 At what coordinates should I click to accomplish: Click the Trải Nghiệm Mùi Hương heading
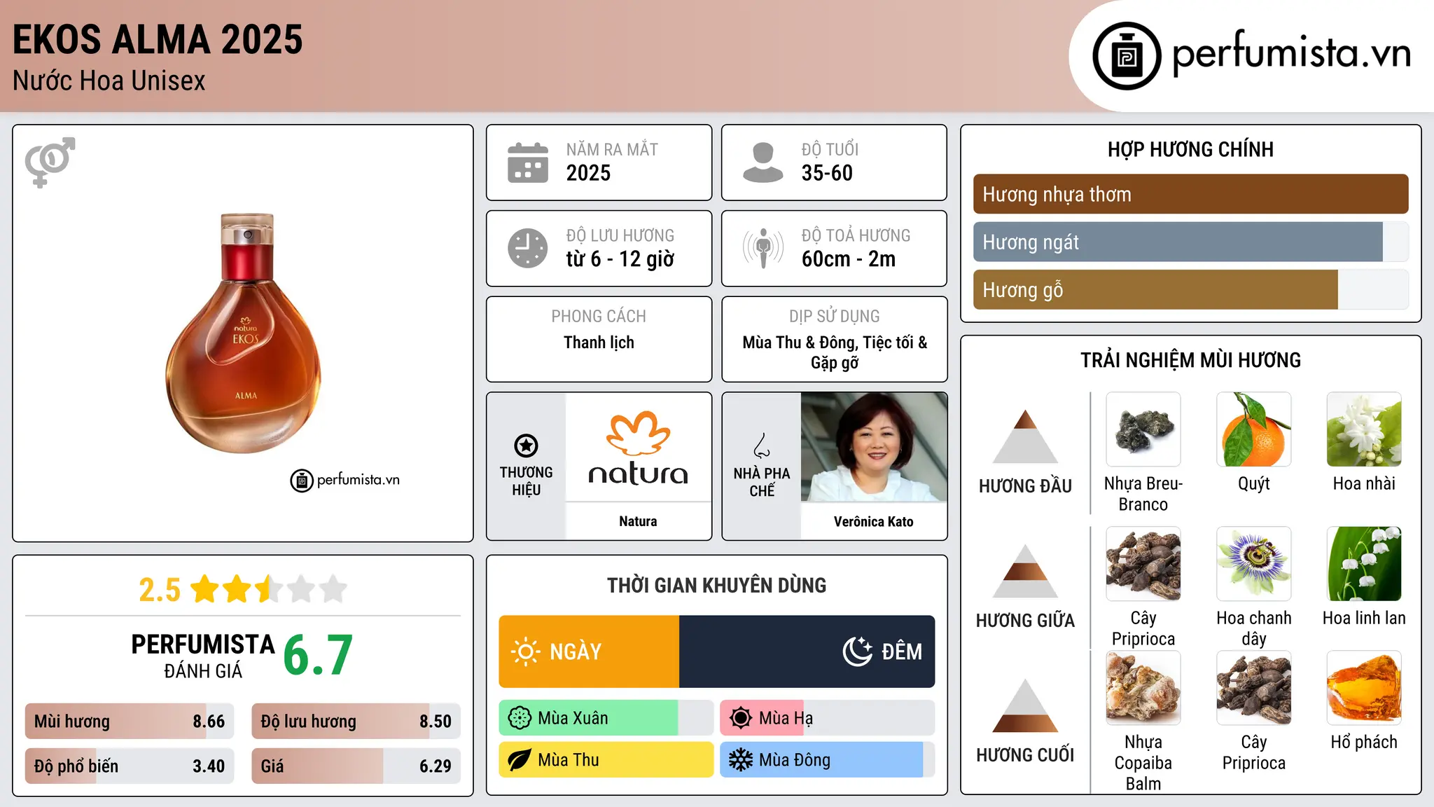[1190, 360]
